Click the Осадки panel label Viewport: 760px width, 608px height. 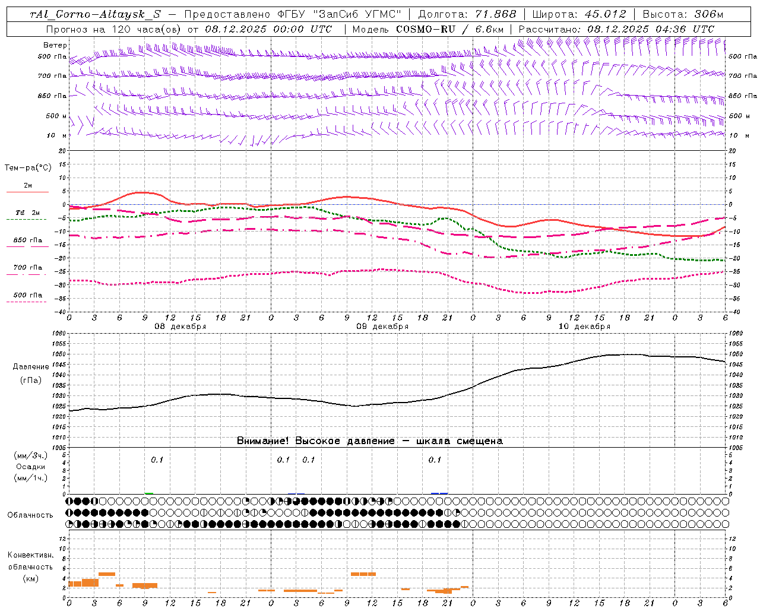[x=31, y=467]
